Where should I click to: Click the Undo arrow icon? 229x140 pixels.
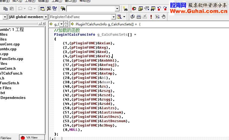click(x=20, y=9)
